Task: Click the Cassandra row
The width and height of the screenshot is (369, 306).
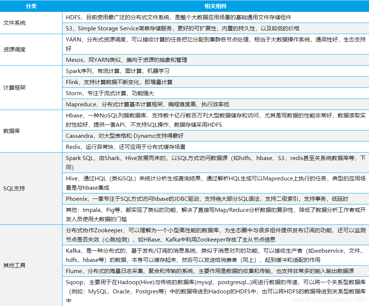Action: click(216, 136)
